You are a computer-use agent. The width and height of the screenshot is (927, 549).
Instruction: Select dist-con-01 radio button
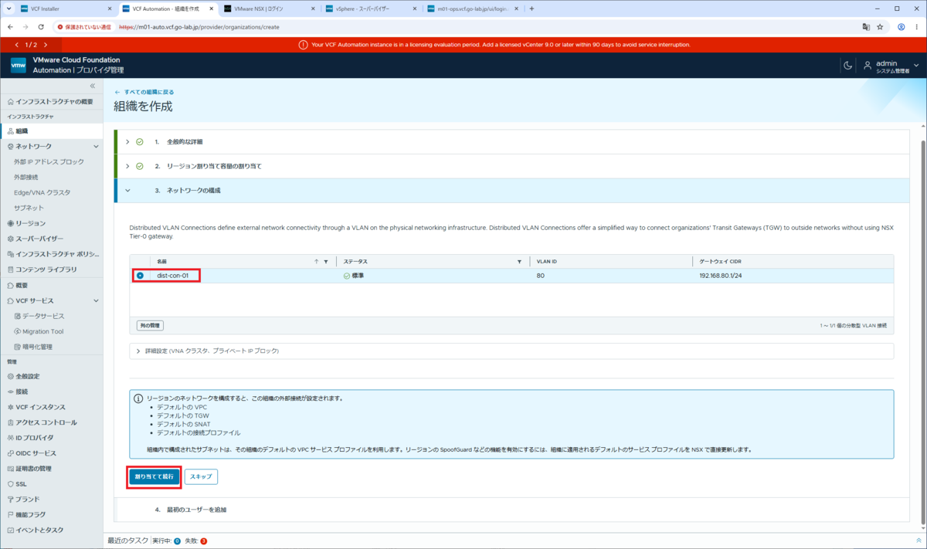coord(140,276)
